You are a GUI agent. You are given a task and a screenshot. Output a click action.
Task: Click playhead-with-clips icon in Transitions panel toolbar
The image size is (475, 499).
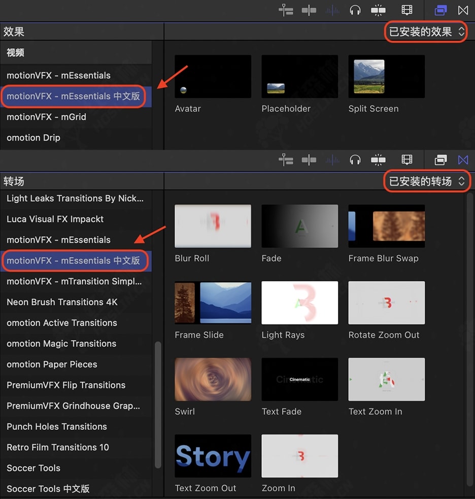[286, 160]
